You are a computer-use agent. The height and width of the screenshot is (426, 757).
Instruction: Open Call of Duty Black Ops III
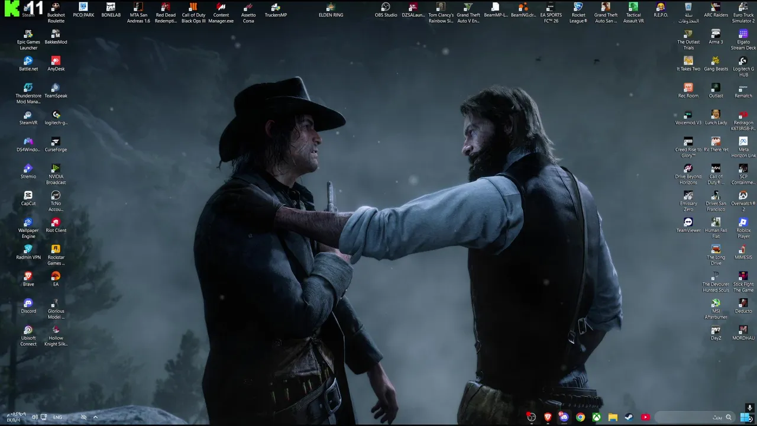point(193,12)
